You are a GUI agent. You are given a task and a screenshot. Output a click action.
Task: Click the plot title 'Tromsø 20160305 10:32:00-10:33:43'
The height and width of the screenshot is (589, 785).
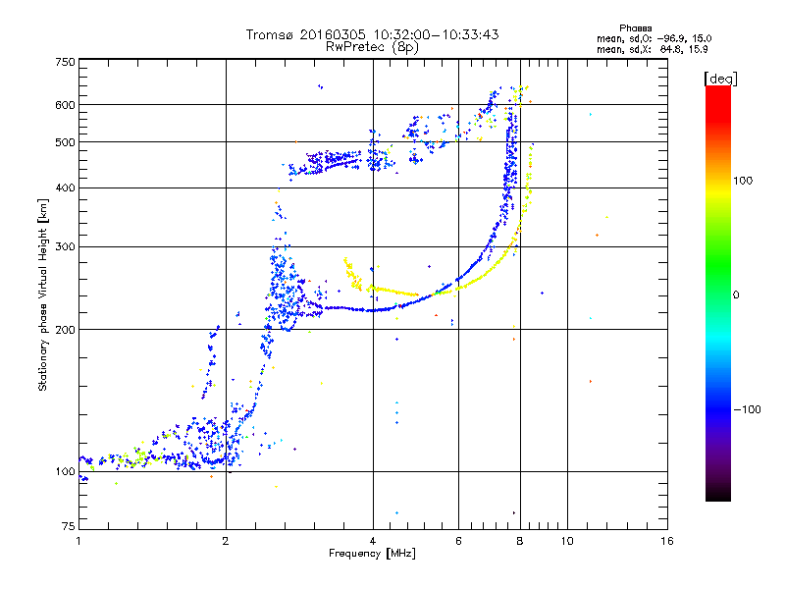pos(372,34)
